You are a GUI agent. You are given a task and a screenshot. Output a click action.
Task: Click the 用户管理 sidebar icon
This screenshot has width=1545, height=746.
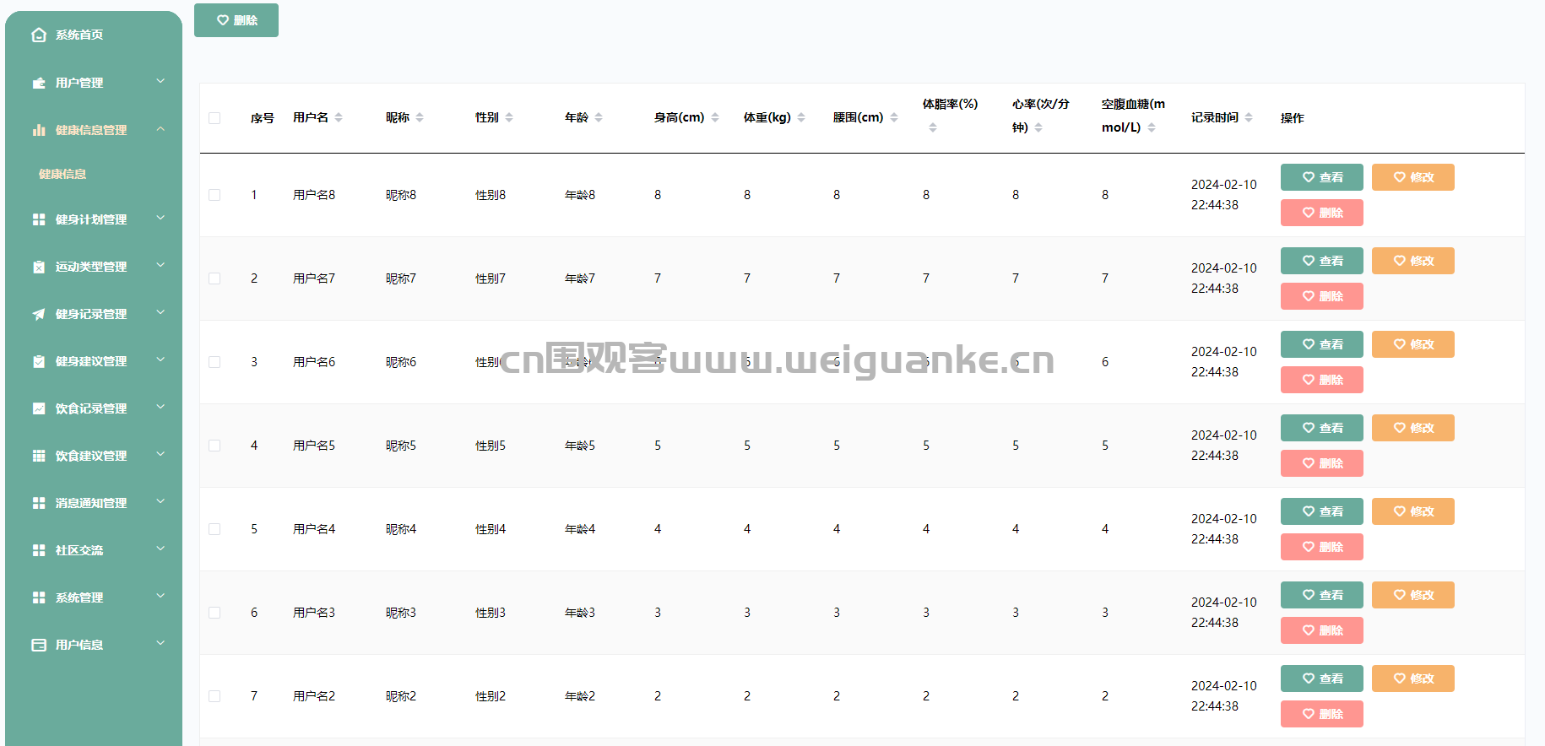[39, 83]
